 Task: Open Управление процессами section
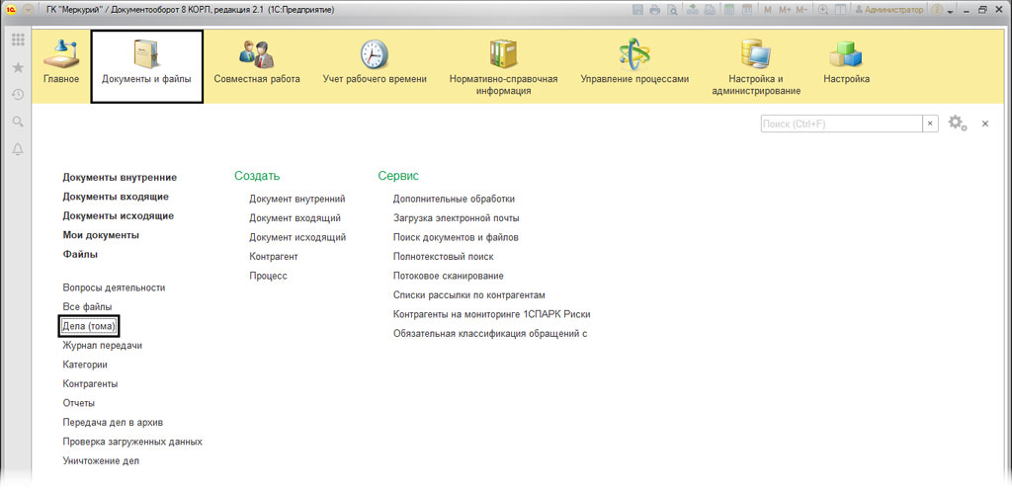(x=633, y=65)
